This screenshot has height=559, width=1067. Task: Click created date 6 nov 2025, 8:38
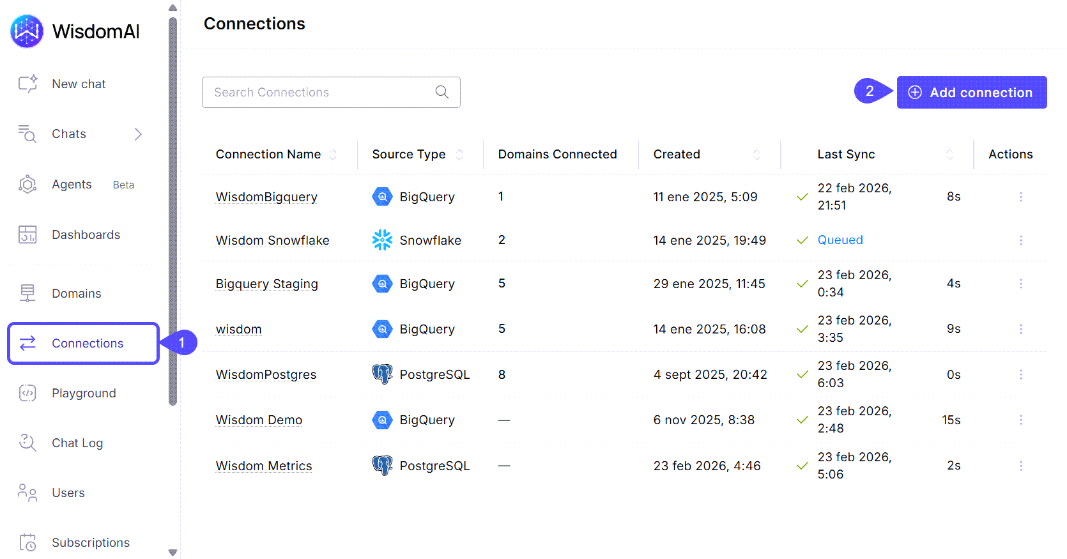pos(703,420)
